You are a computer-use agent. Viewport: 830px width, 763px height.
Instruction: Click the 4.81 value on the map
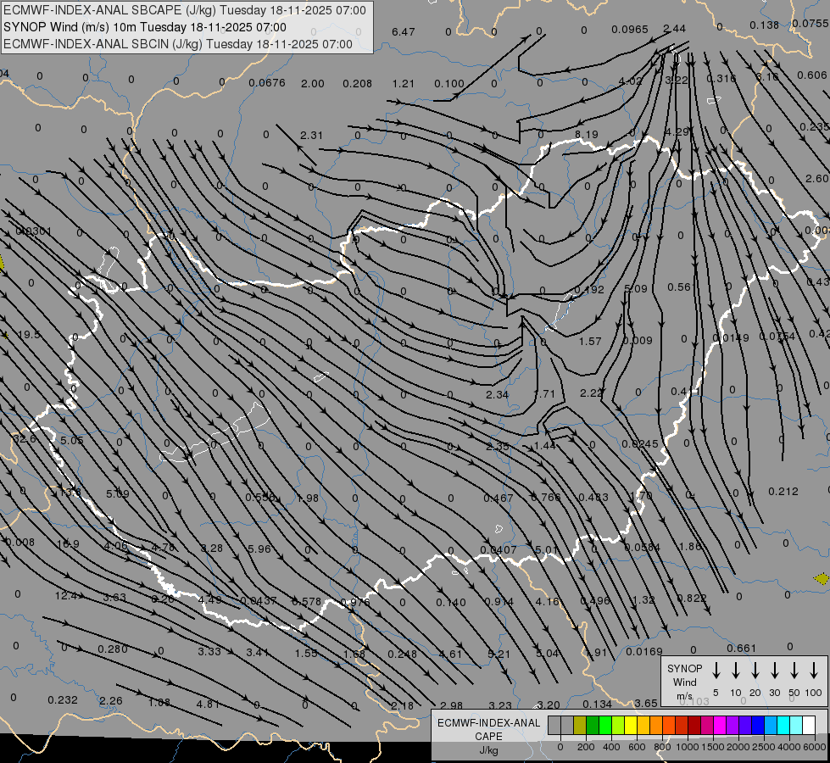(x=208, y=705)
